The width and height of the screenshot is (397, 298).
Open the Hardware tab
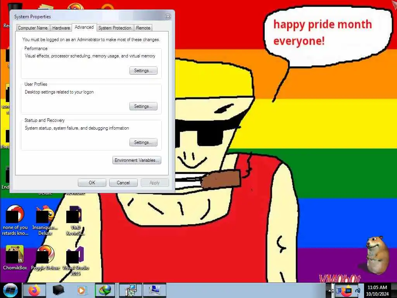coord(61,28)
